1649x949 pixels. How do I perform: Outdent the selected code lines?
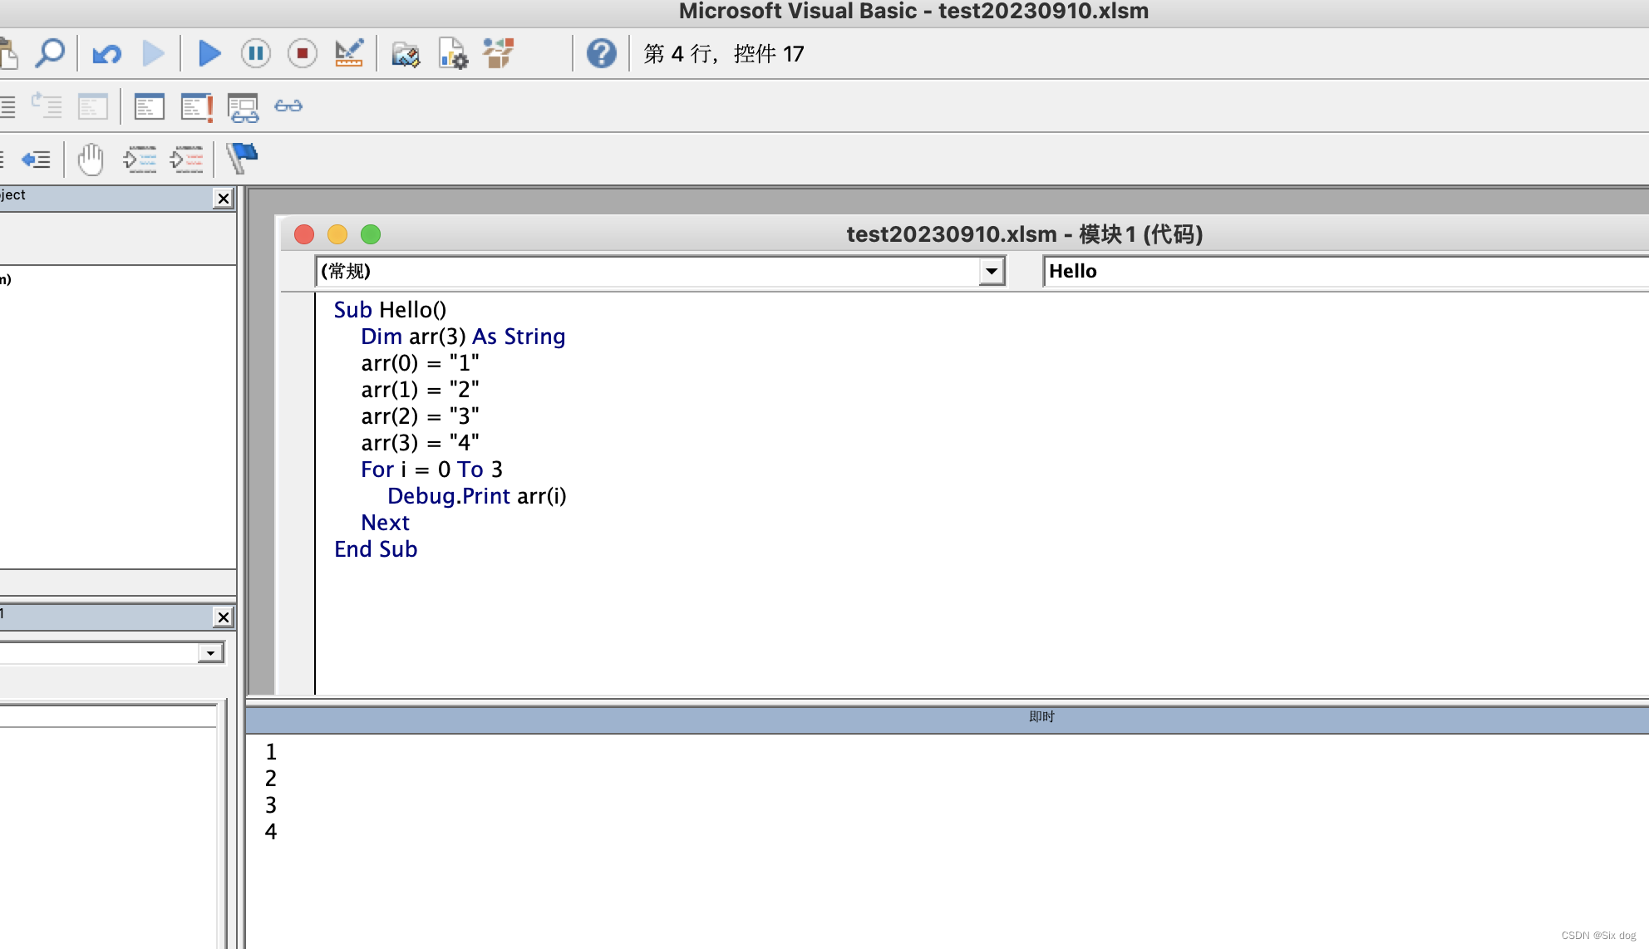[x=36, y=160]
